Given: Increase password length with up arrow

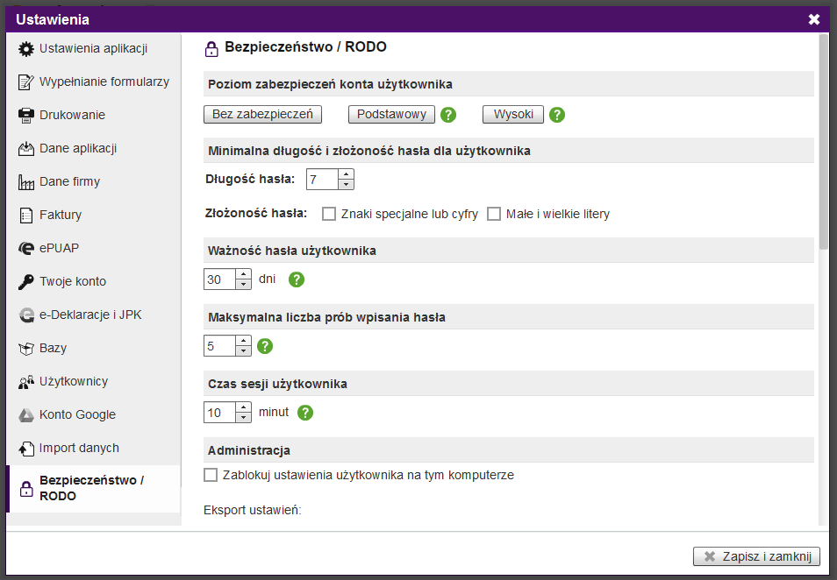Looking at the screenshot, I should [x=347, y=174].
